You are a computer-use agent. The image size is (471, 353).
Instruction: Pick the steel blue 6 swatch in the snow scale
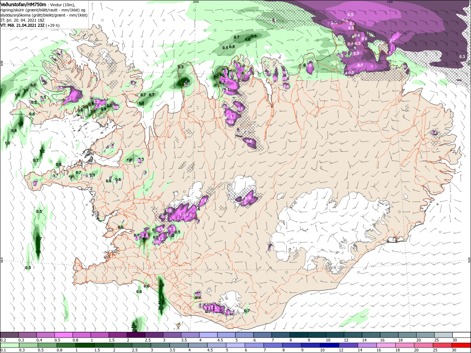[x=262, y=335]
